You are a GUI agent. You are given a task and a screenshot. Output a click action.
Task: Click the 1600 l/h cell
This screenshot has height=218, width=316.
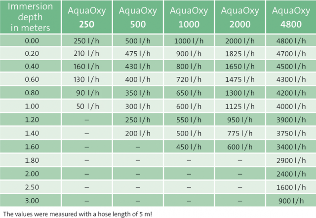[x=291, y=187]
